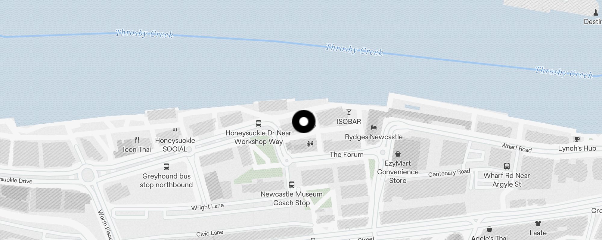Click the Adele's Thai shopping bag icon
602x240 pixels.
click(x=489, y=229)
